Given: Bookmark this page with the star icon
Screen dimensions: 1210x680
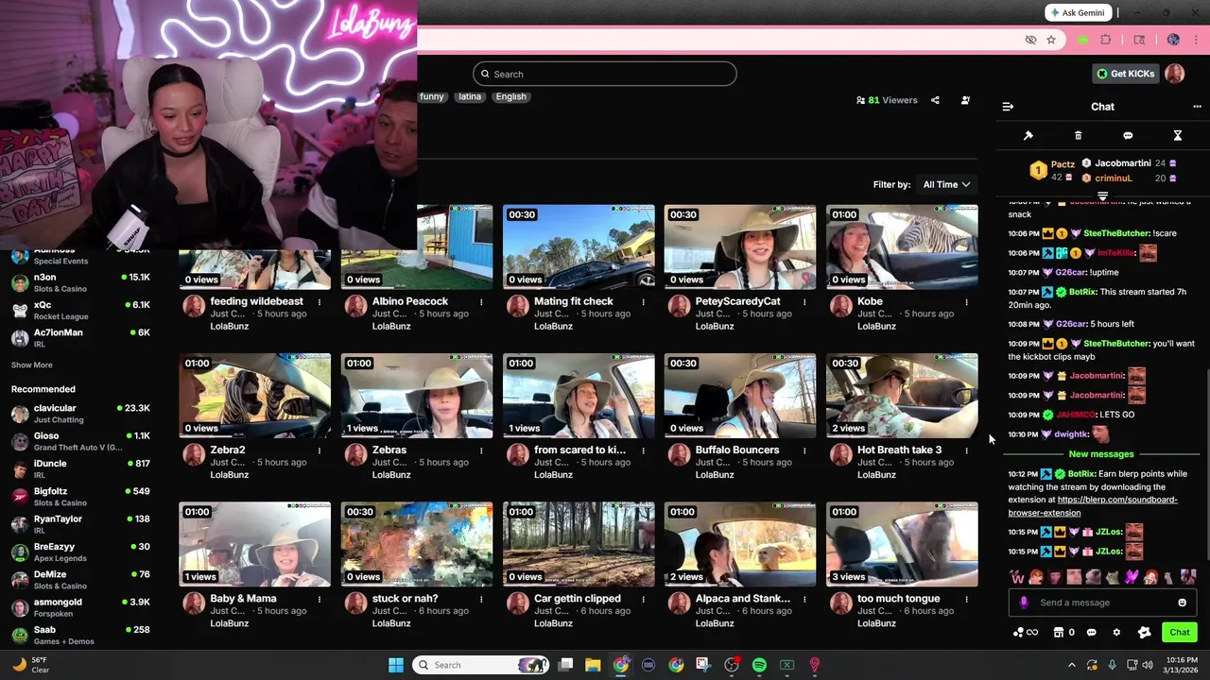Looking at the screenshot, I should click(1051, 40).
